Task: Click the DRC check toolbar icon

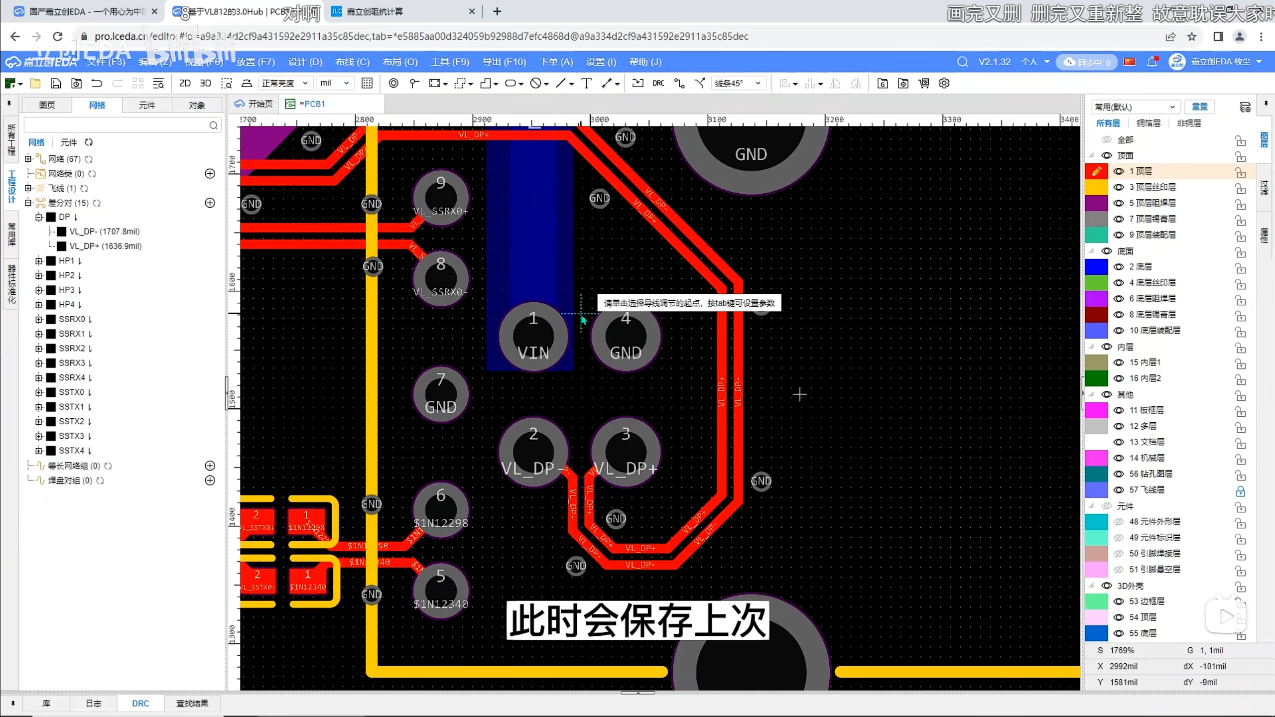Action: 658,83
